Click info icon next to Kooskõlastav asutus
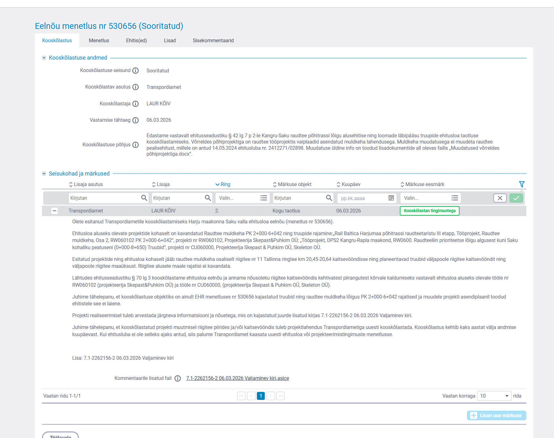Viewport: 554px width, 438px height. point(135,87)
